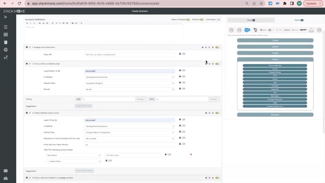
Task: Expand the Delete steps section
Action: (x=275, y=53)
